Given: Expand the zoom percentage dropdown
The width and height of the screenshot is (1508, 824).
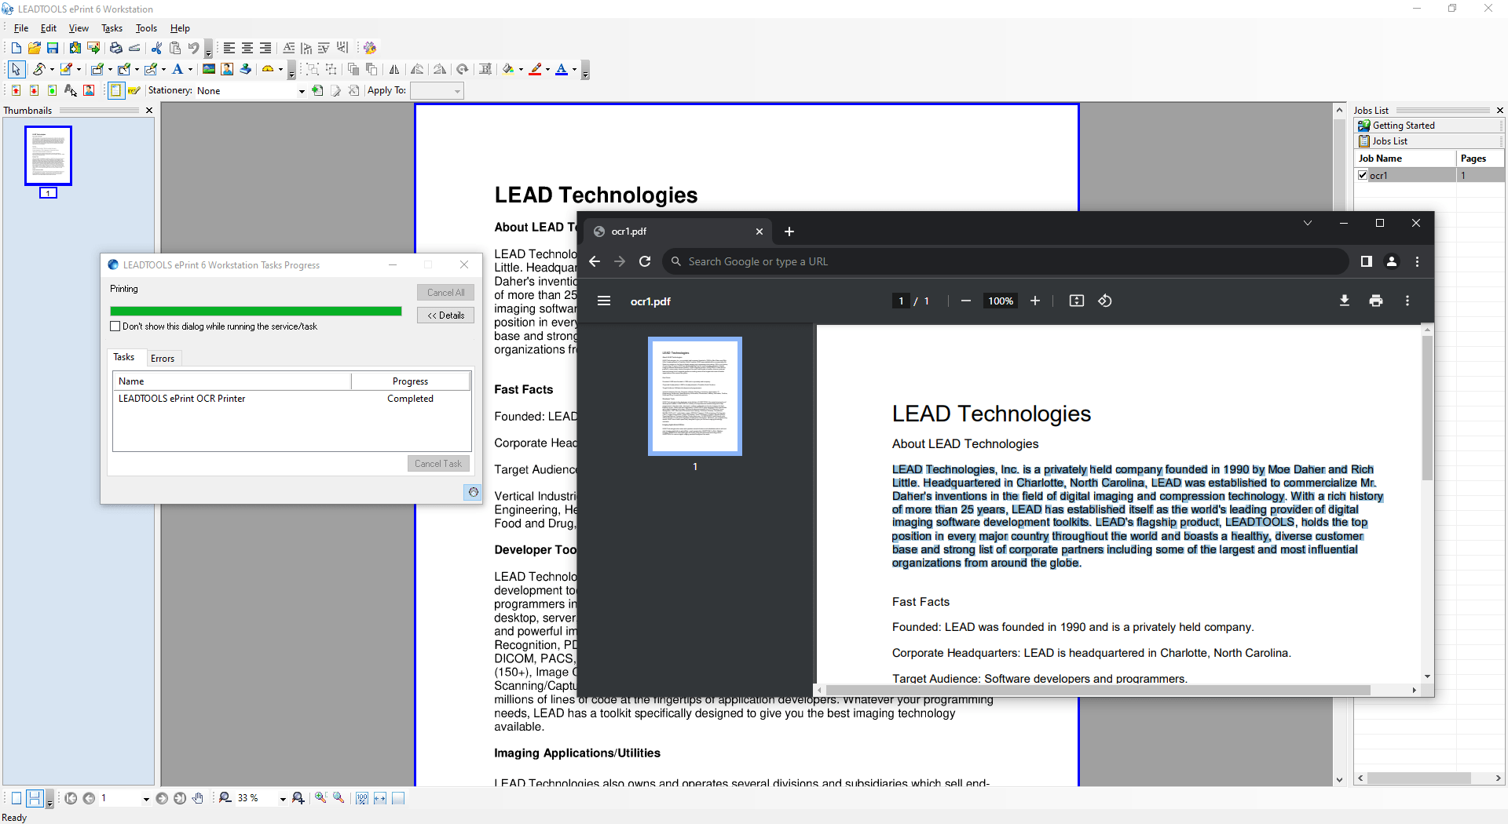Looking at the screenshot, I should click(x=283, y=798).
